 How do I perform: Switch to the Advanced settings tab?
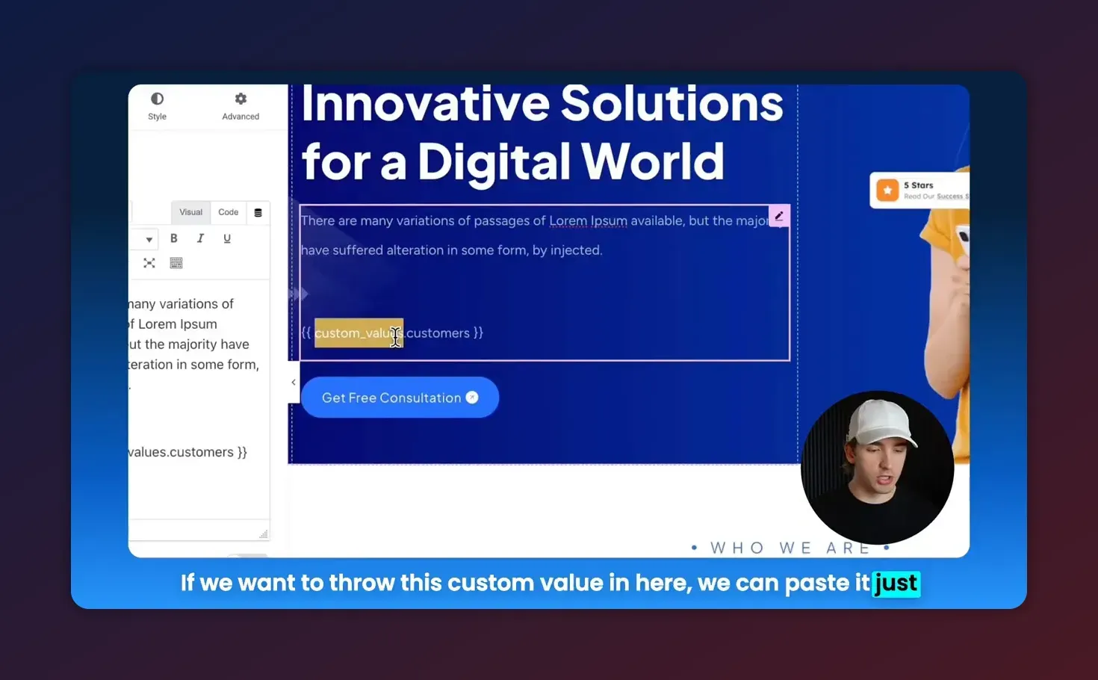pos(241,106)
